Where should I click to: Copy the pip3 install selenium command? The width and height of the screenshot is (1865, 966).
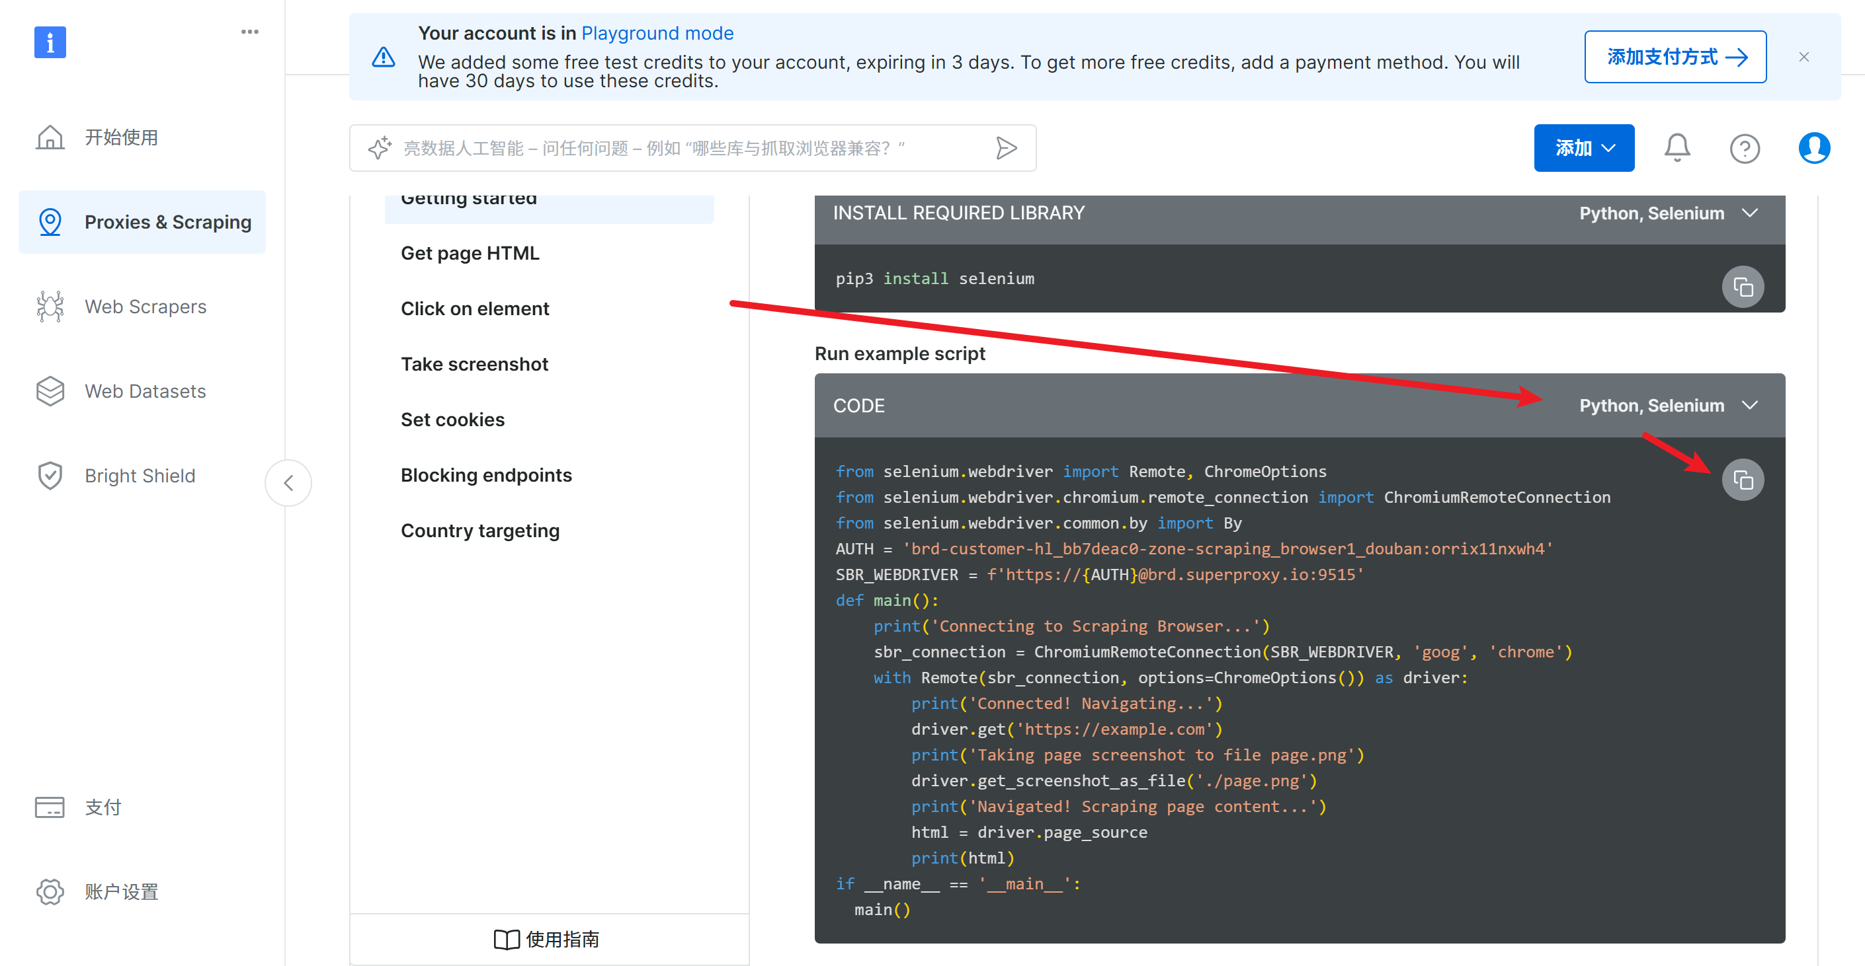tap(1742, 287)
